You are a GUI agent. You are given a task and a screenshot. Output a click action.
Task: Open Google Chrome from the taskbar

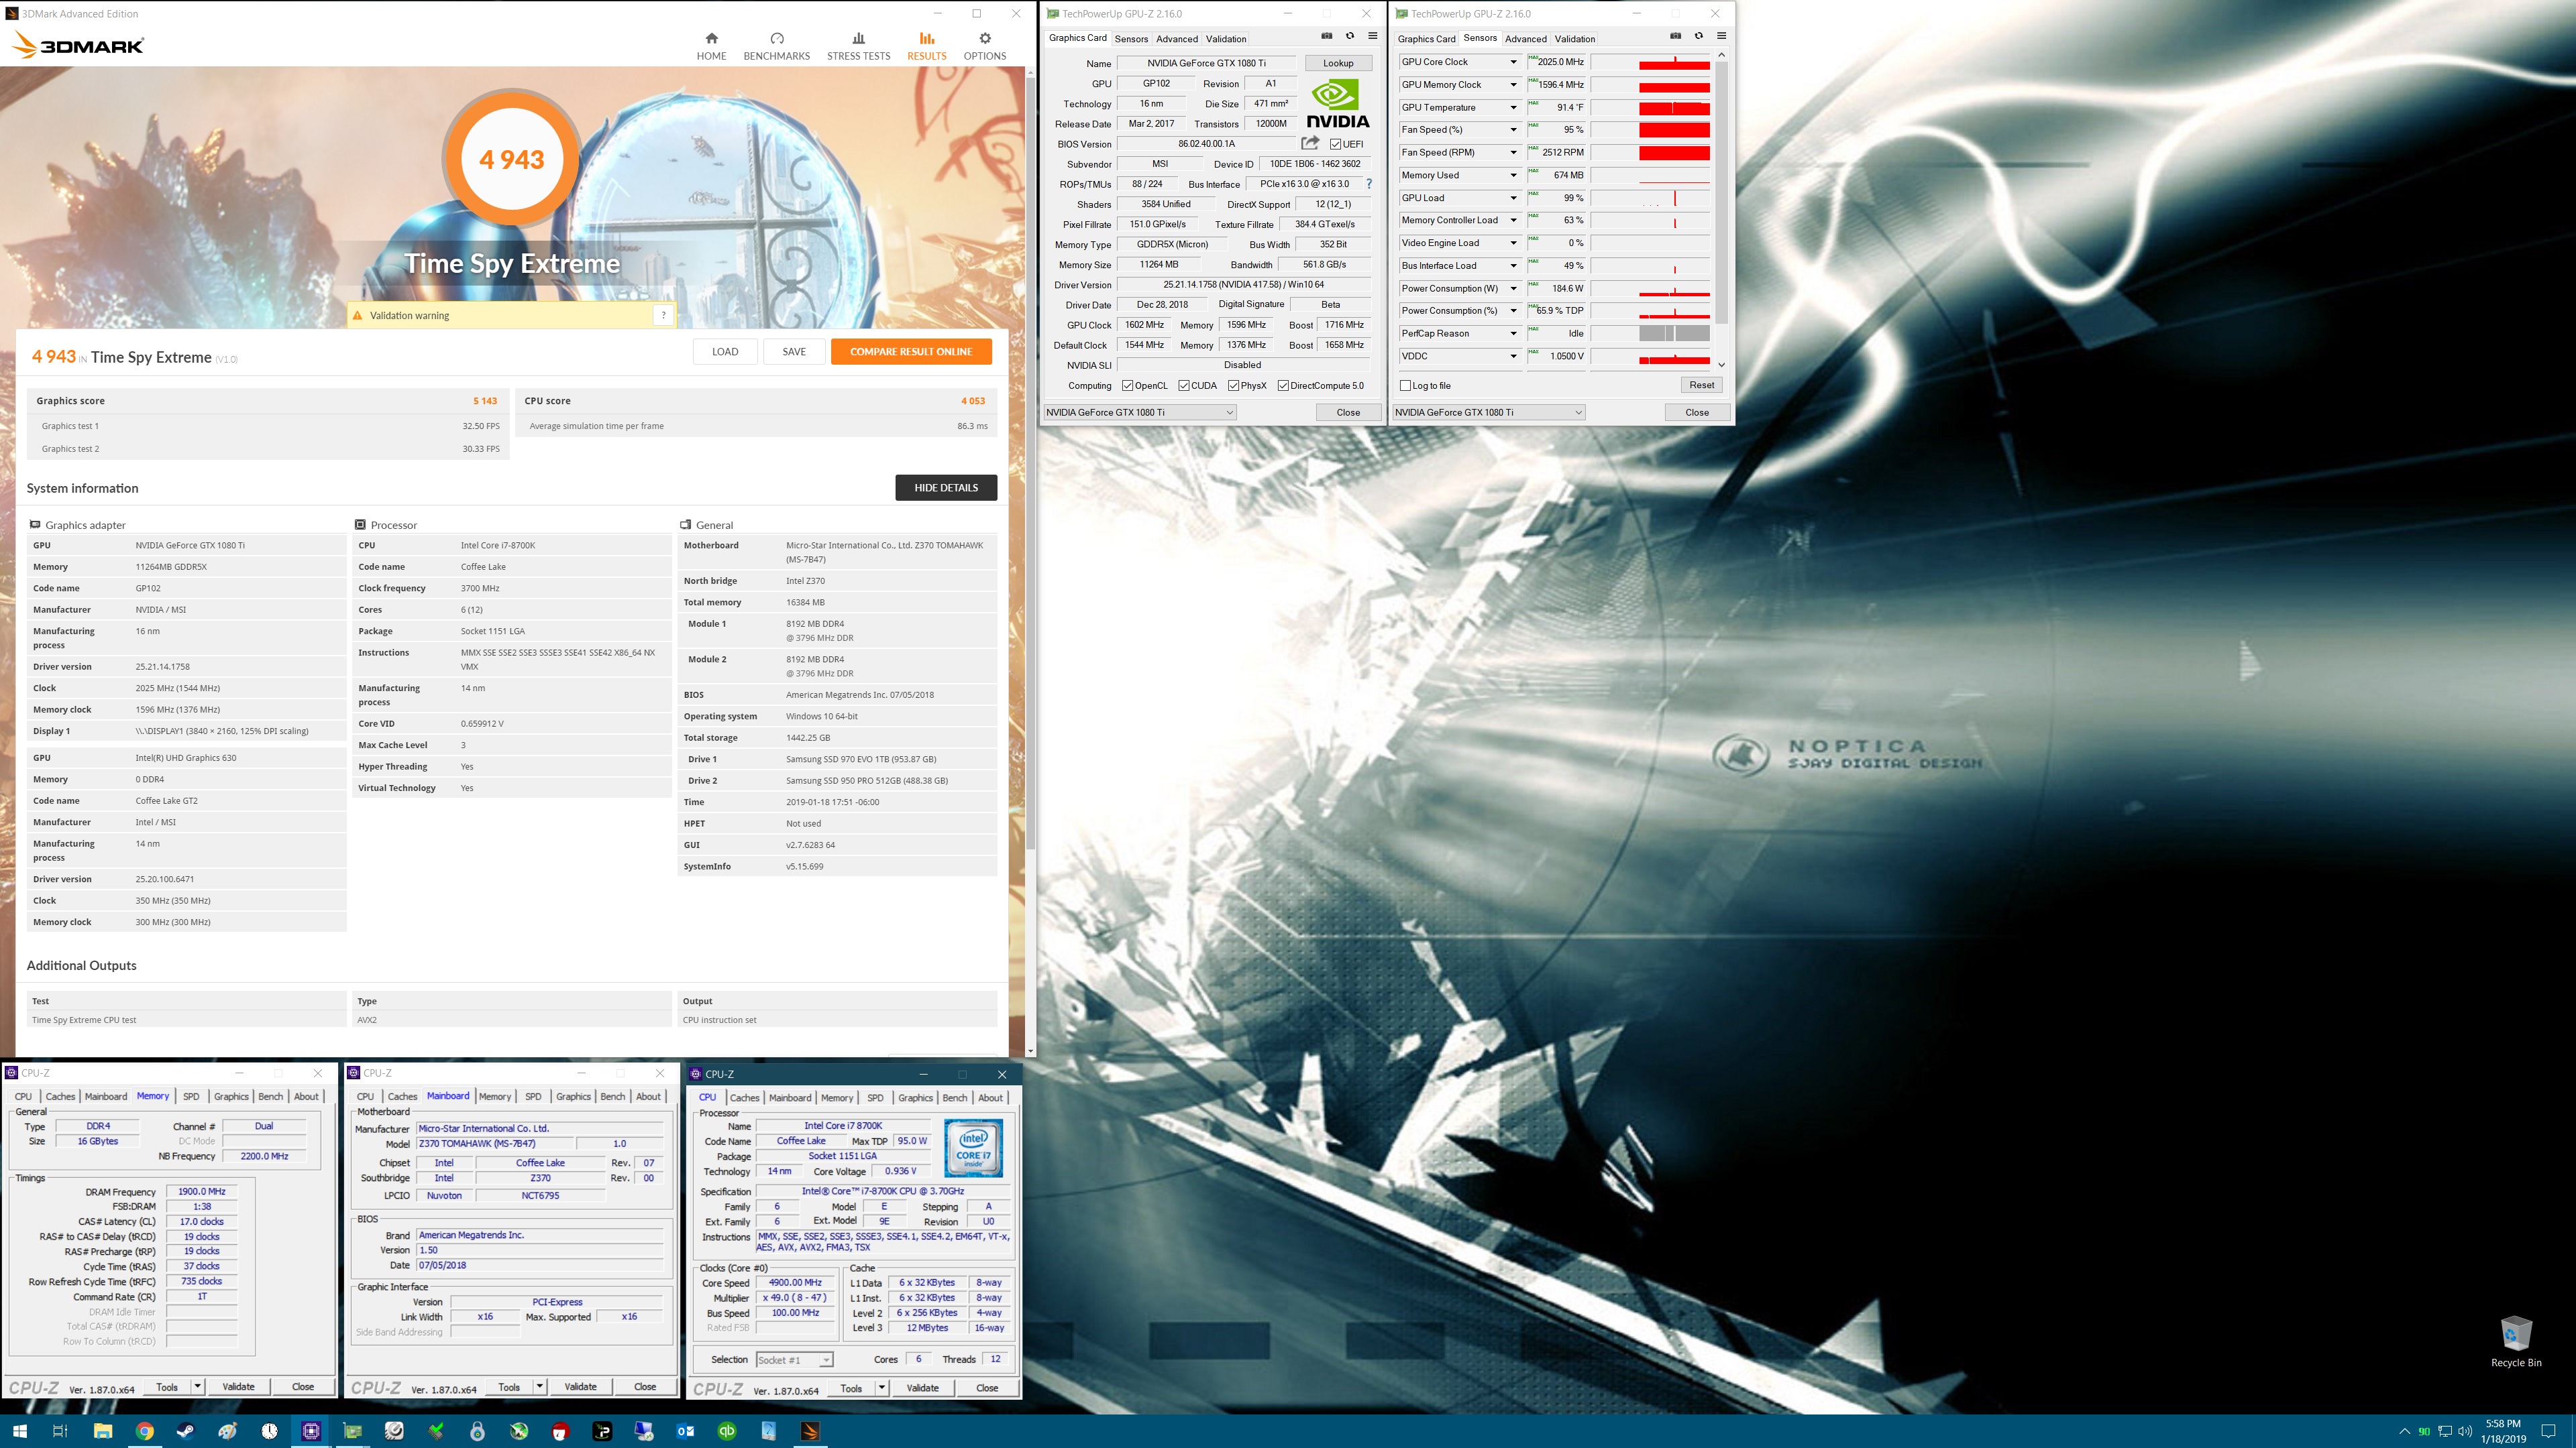(144, 1431)
